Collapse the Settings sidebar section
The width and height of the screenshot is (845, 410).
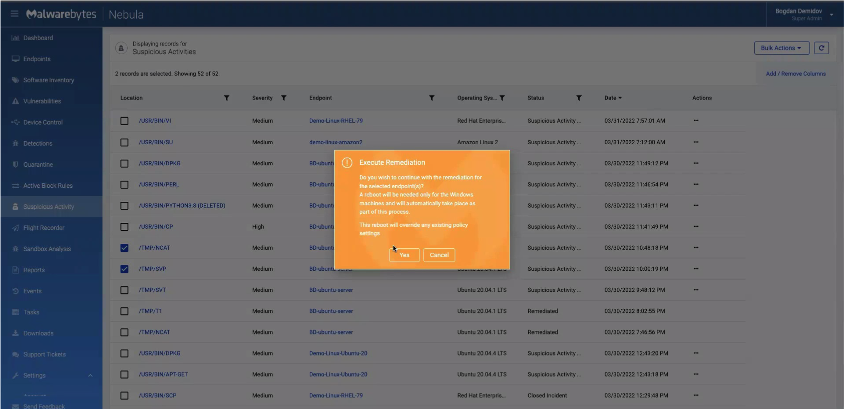(x=90, y=375)
